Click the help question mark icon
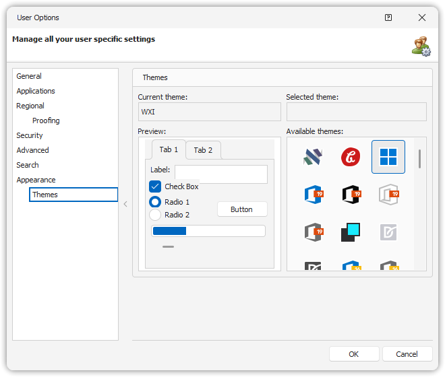Image resolution: width=445 pixels, height=377 pixels. tap(388, 18)
